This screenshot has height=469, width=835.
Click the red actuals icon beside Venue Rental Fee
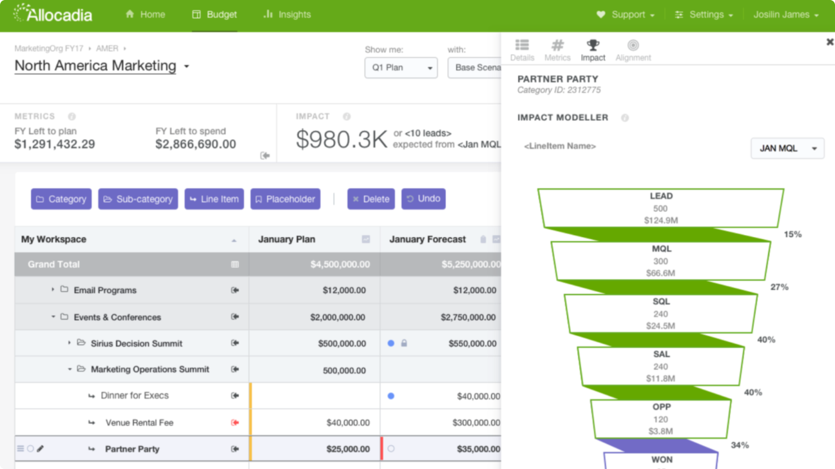click(234, 422)
